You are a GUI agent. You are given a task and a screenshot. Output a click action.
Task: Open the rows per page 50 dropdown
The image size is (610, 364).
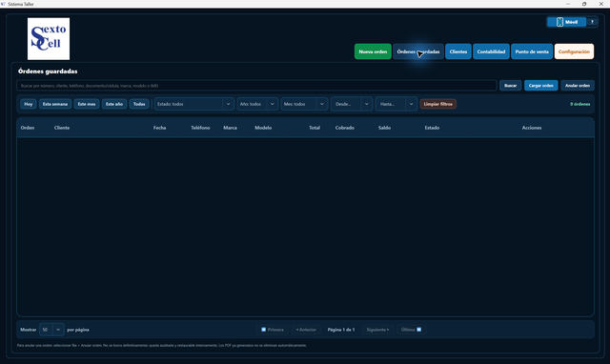(51, 330)
